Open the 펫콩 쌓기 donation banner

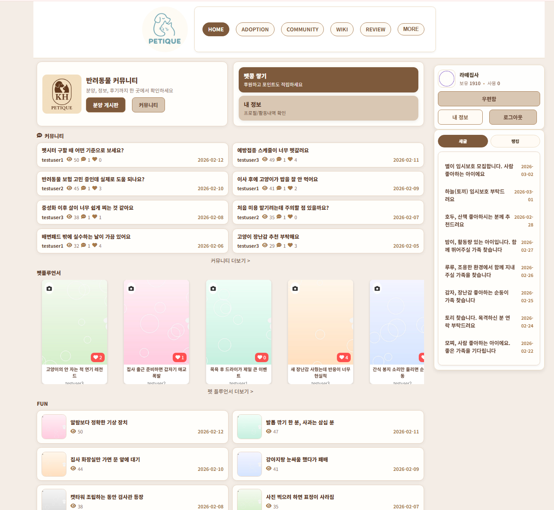click(x=328, y=80)
